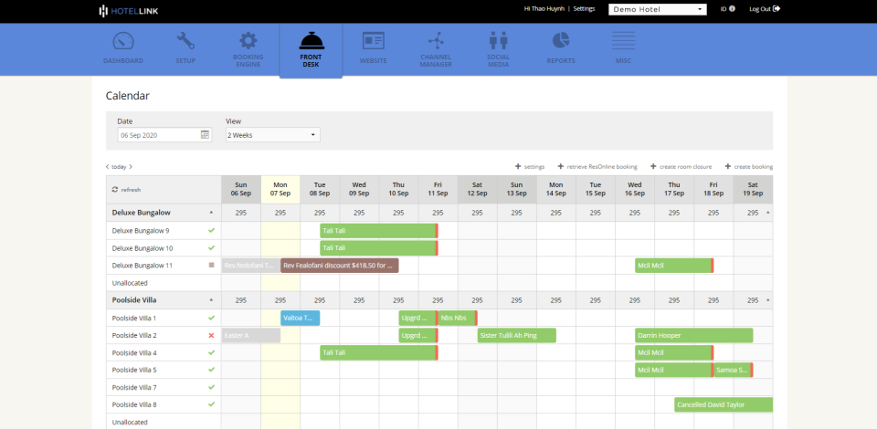Screen dimensions: 877x429
Task: Open Darrin Hooper booking bar
Action: pyautogui.click(x=693, y=335)
